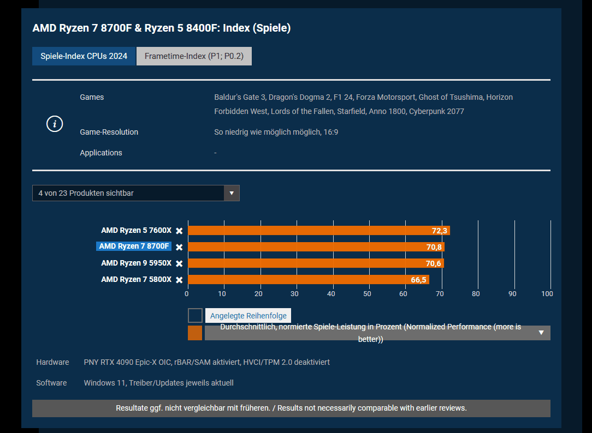Open the Spiele-Index CPUs 2024 tab
The width and height of the screenshot is (592, 433).
[x=84, y=56]
